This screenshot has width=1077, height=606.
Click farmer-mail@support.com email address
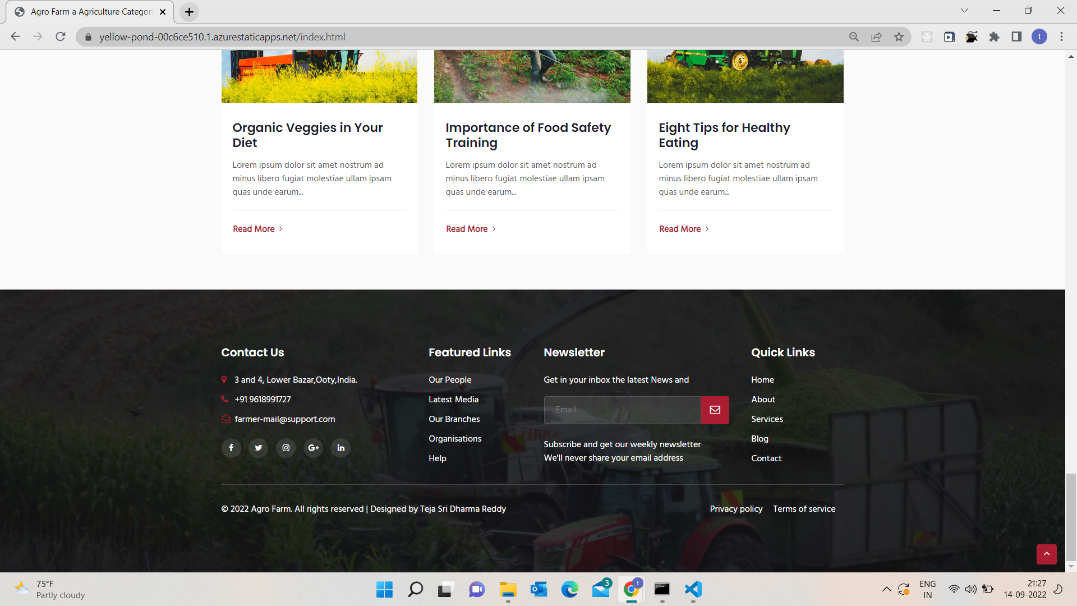pos(285,419)
